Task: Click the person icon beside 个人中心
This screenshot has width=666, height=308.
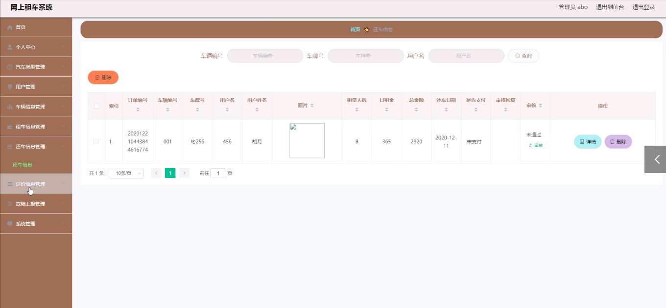Action: click(x=10, y=47)
